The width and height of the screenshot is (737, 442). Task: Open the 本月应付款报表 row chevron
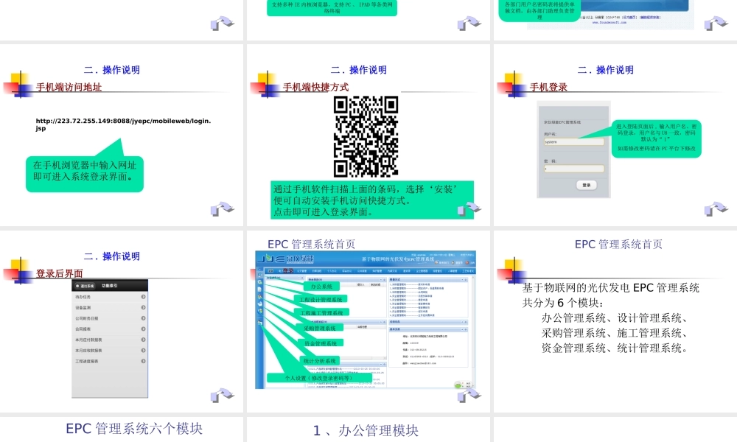[143, 340]
